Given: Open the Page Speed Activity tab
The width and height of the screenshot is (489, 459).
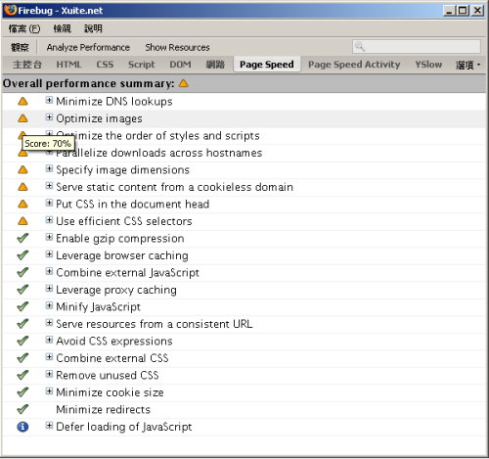Looking at the screenshot, I should pyautogui.click(x=354, y=65).
